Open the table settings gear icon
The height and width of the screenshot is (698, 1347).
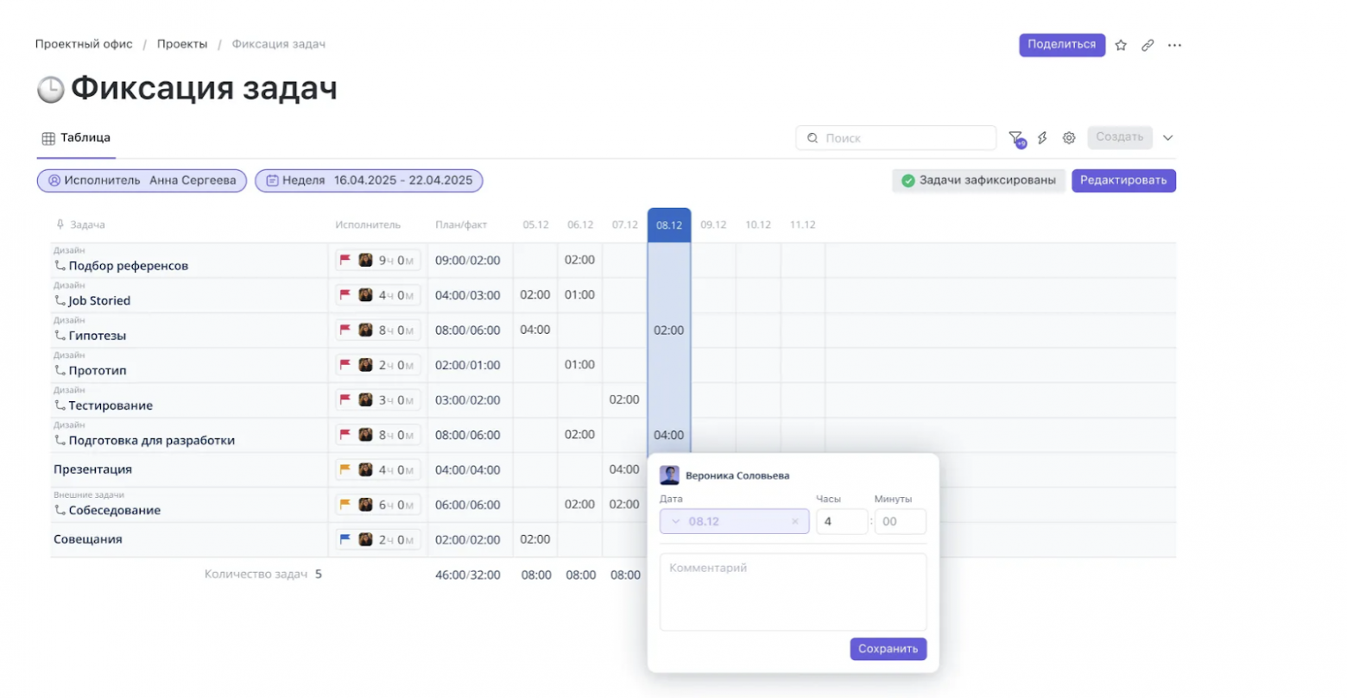coord(1068,137)
